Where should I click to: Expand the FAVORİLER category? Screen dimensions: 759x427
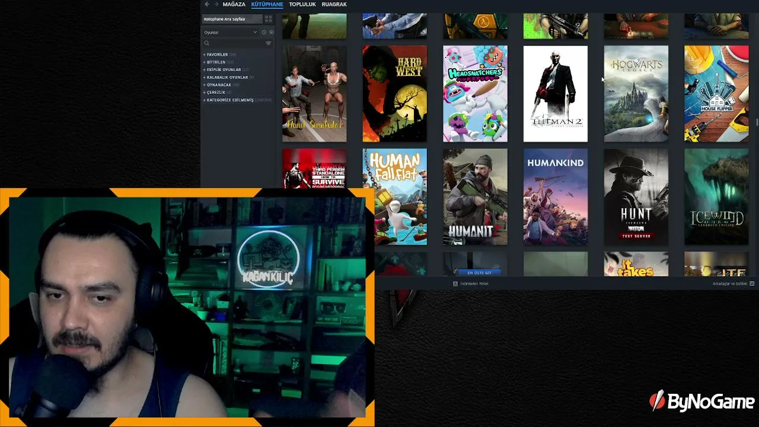click(x=219, y=55)
